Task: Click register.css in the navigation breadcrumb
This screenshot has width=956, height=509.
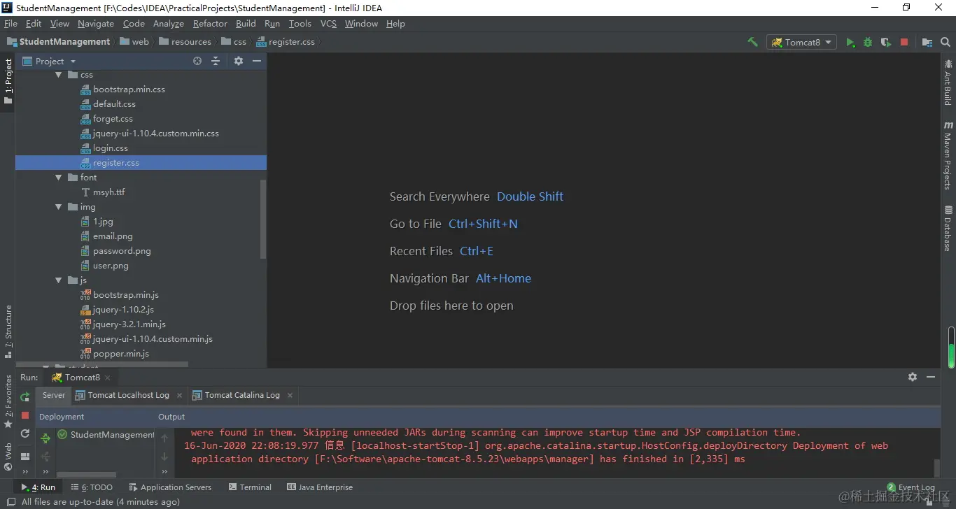Action: pyautogui.click(x=292, y=42)
